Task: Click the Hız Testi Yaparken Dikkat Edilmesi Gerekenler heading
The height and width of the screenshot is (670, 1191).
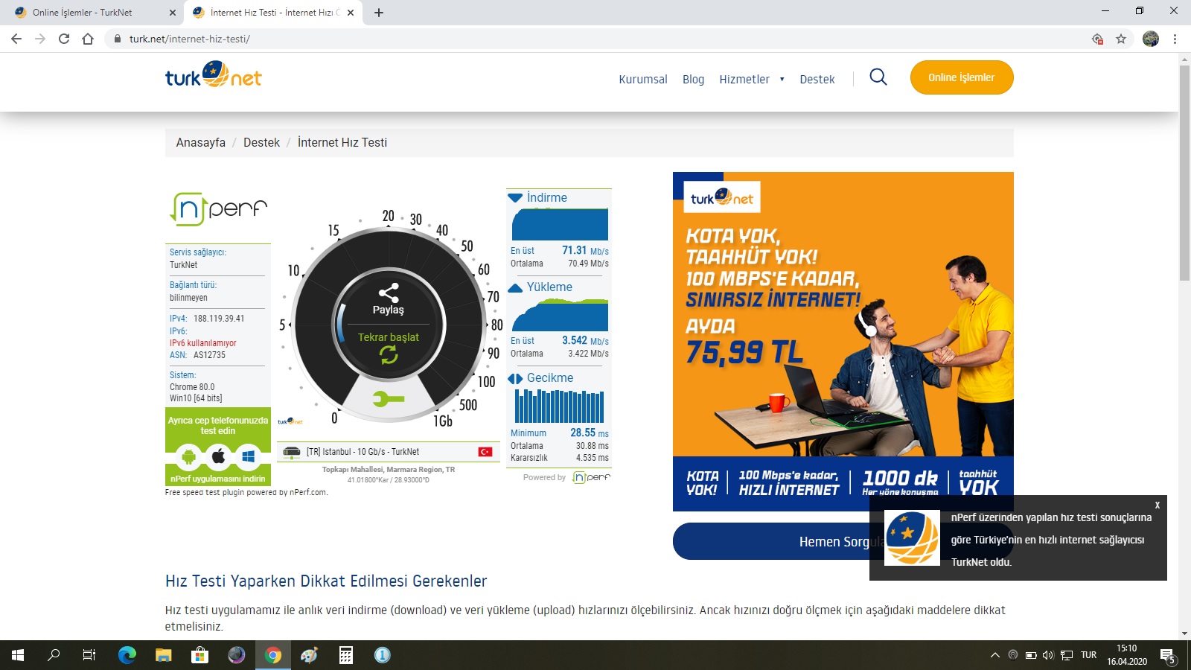Action: pyautogui.click(x=326, y=581)
